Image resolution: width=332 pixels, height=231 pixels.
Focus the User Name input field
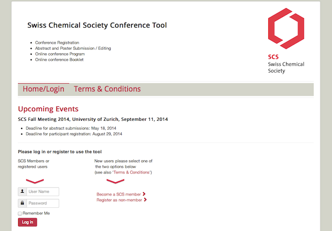43,191
